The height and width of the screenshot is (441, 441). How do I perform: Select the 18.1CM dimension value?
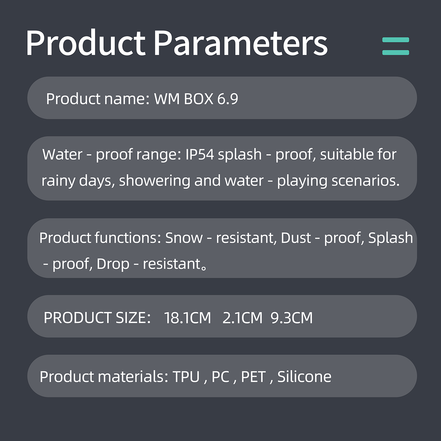pyautogui.click(x=187, y=318)
